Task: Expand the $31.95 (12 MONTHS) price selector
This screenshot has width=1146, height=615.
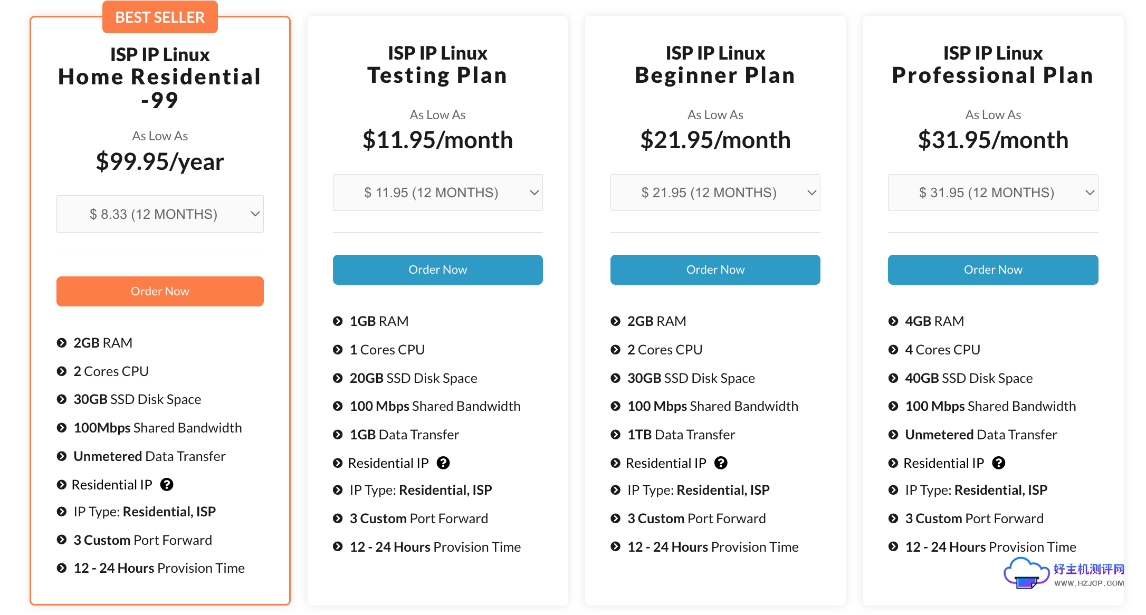Action: point(992,193)
